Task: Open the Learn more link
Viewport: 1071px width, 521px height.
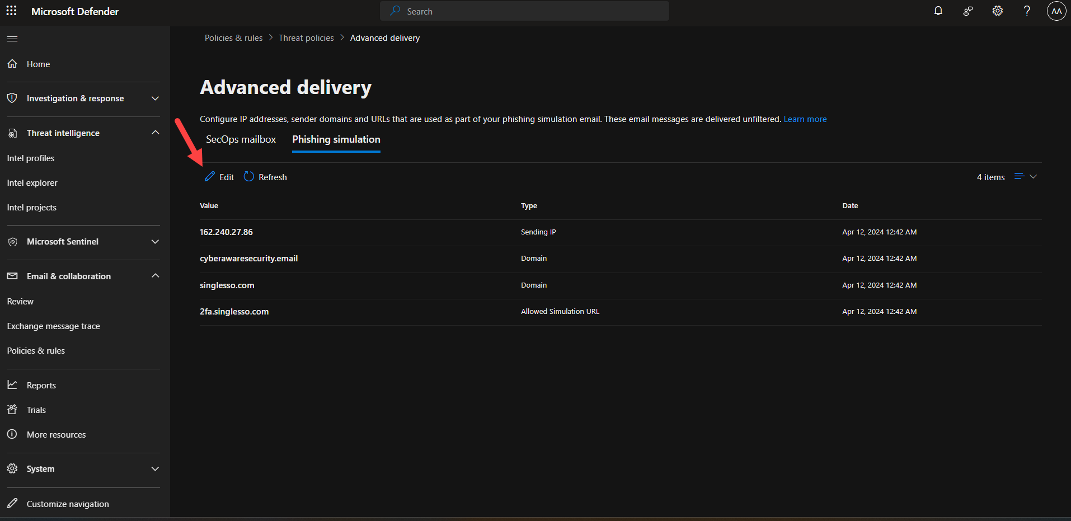Action: 805,119
